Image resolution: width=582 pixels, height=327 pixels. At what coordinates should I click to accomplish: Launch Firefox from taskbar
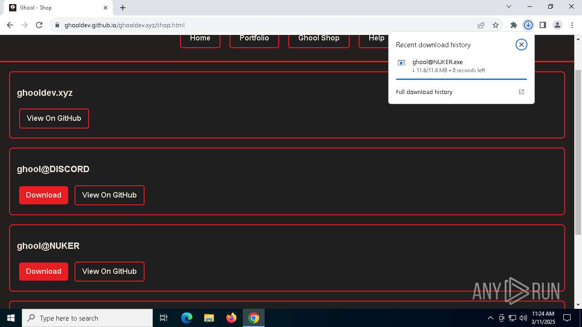pyautogui.click(x=231, y=318)
